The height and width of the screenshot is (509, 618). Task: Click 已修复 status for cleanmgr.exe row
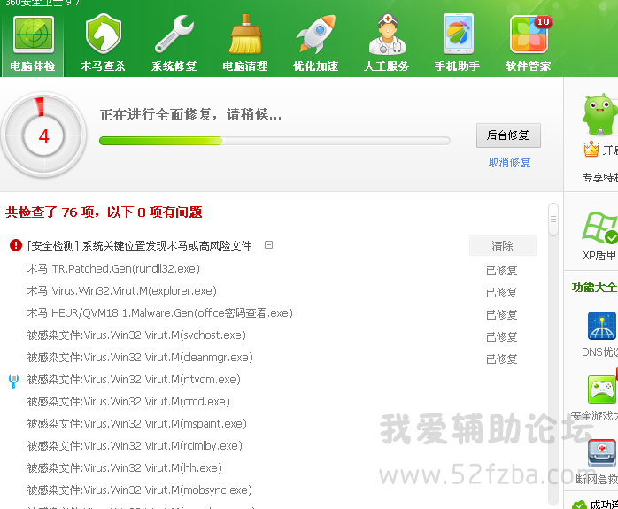pyautogui.click(x=501, y=359)
